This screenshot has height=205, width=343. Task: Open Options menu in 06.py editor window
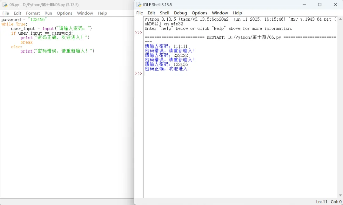tap(64, 13)
